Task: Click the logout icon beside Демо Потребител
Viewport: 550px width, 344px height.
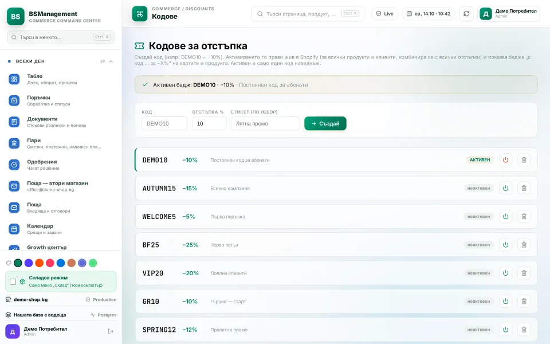Action: [111, 331]
